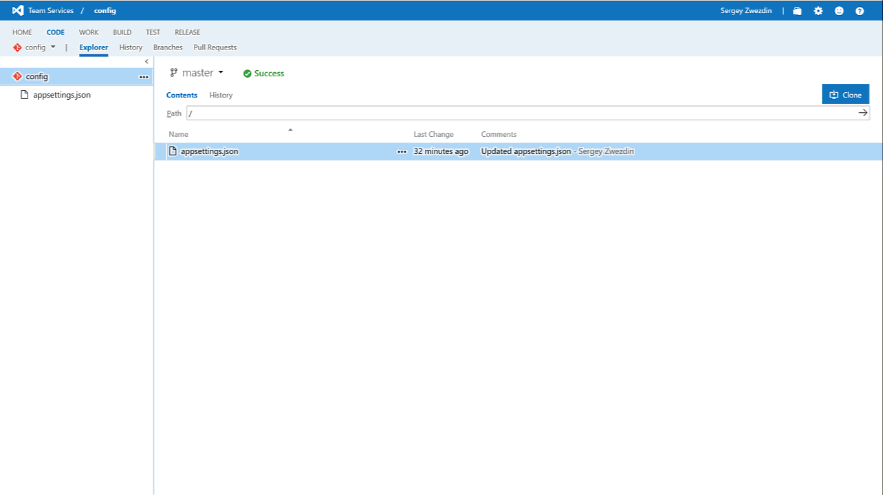Go to the TEST hub

point(153,32)
